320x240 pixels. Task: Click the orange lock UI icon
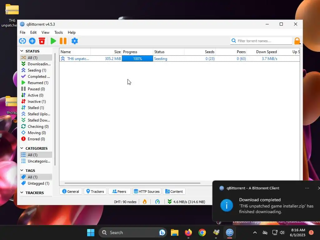[x=297, y=41]
